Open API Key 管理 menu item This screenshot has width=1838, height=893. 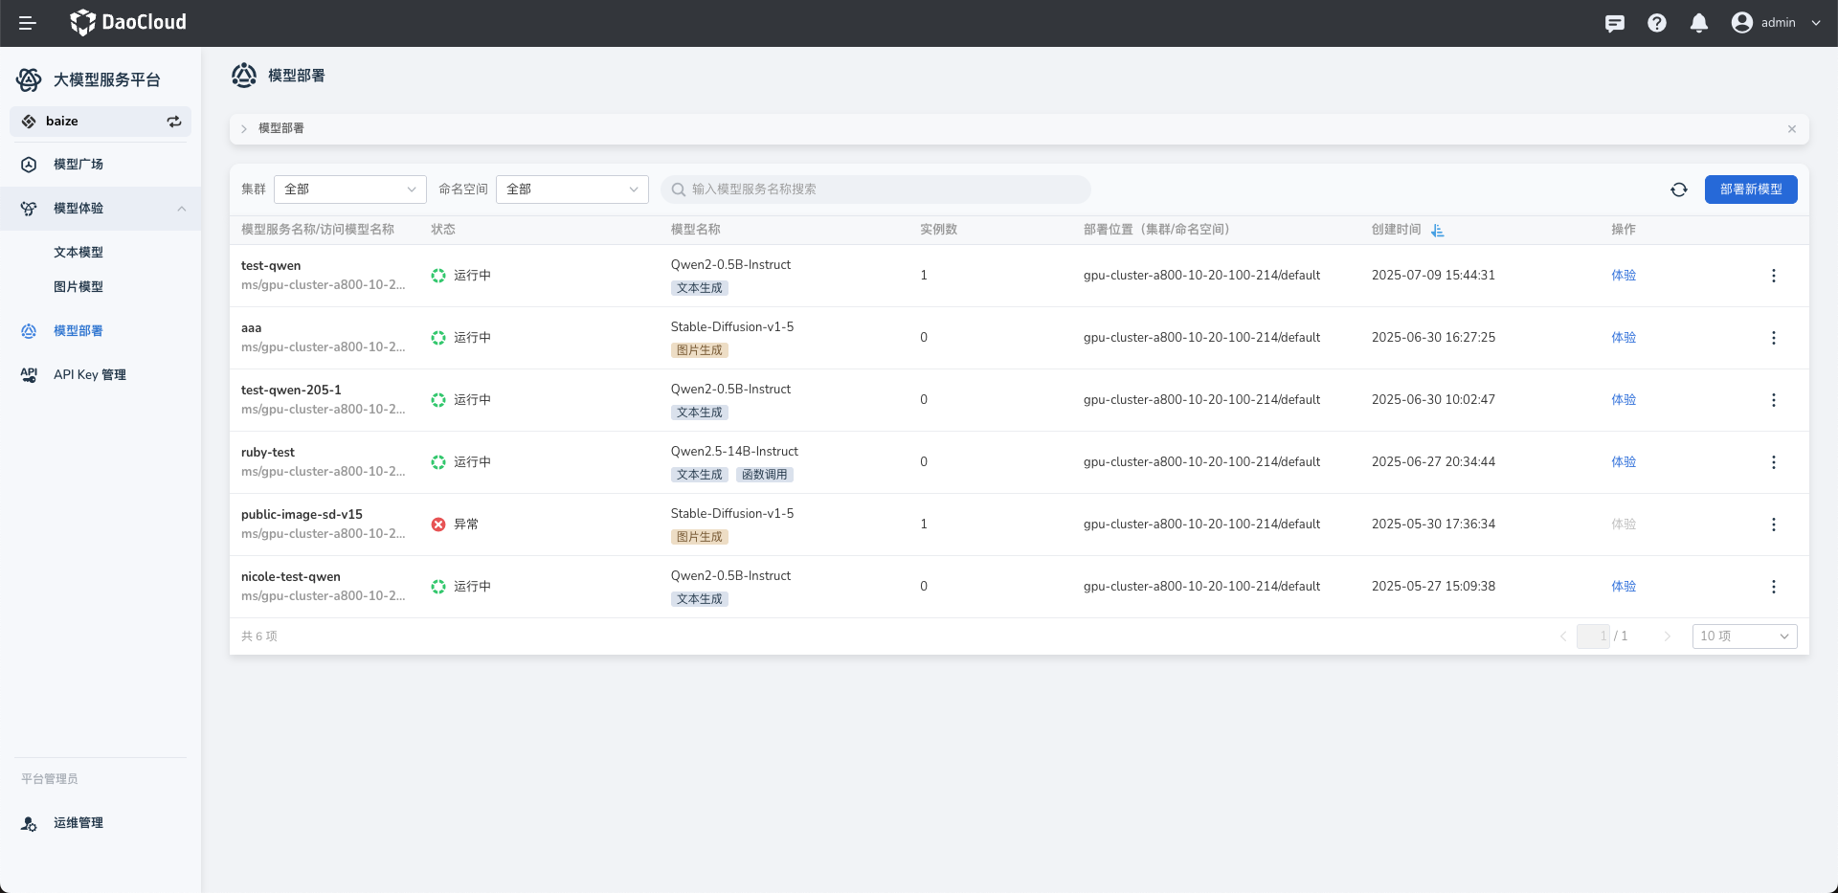(90, 375)
